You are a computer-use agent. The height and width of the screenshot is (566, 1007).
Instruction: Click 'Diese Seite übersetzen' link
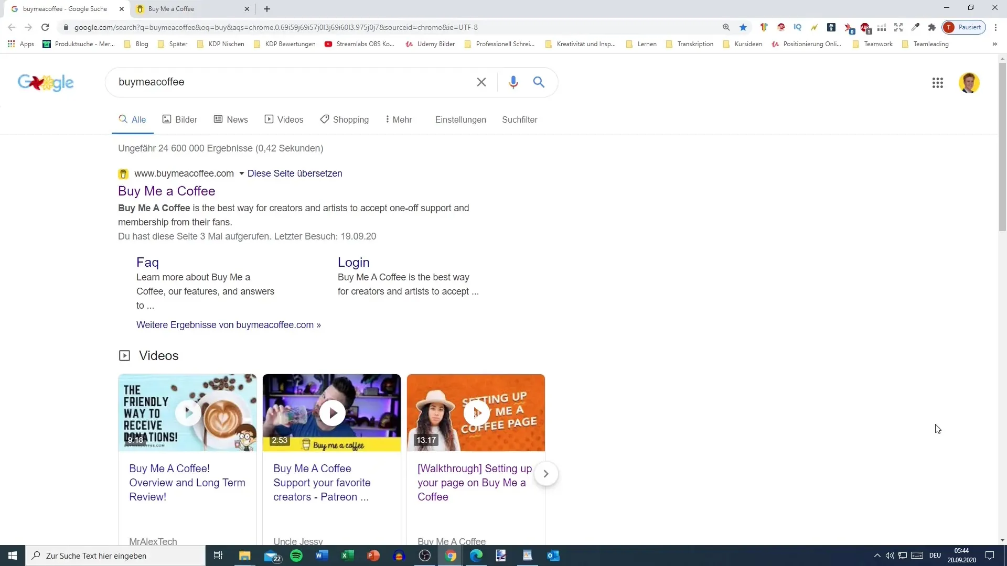295,173
